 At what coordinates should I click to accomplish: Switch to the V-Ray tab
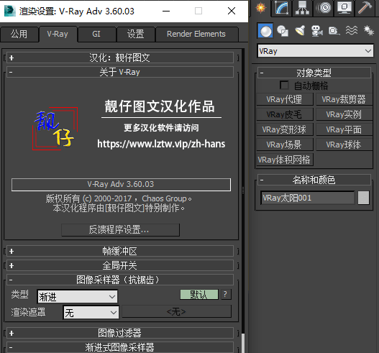click(58, 34)
